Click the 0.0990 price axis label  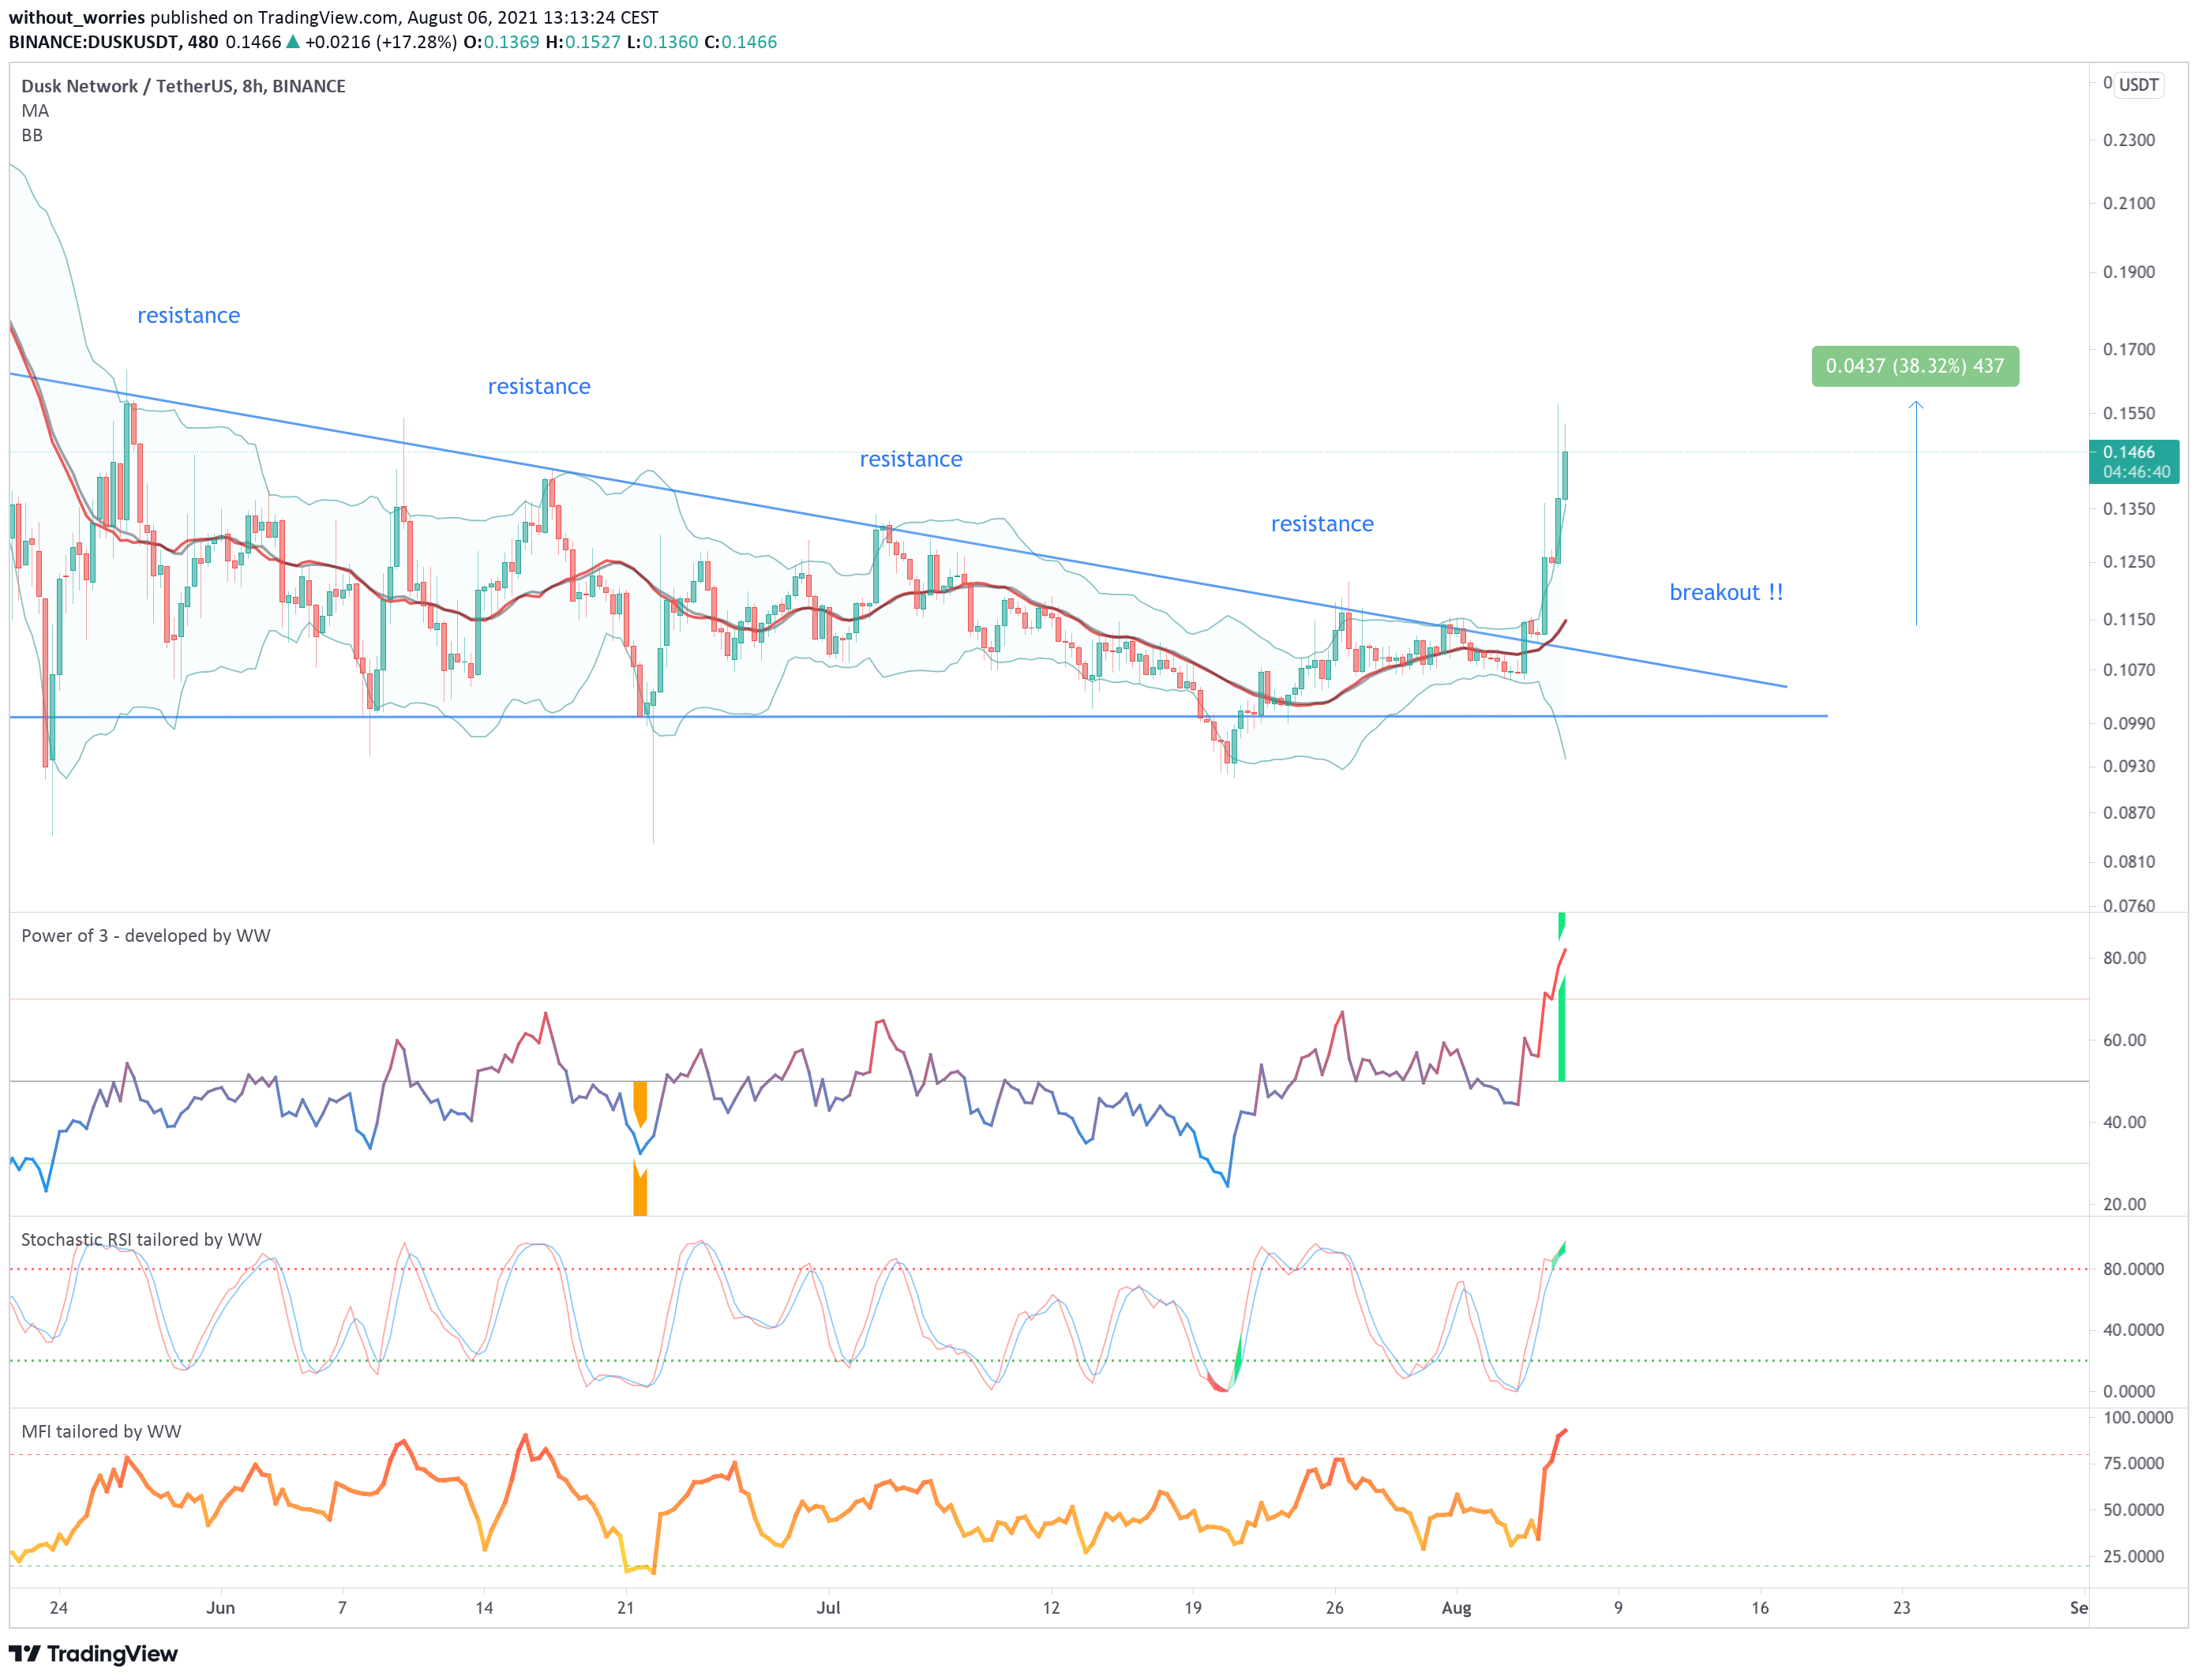click(2128, 723)
